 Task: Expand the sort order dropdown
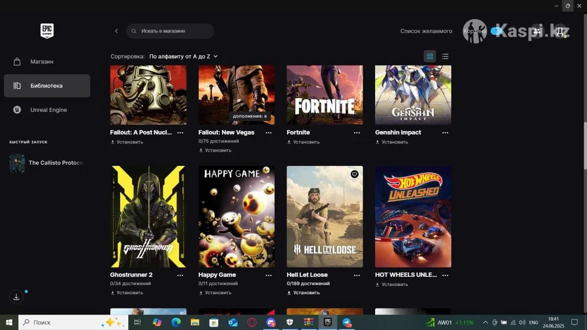183,56
